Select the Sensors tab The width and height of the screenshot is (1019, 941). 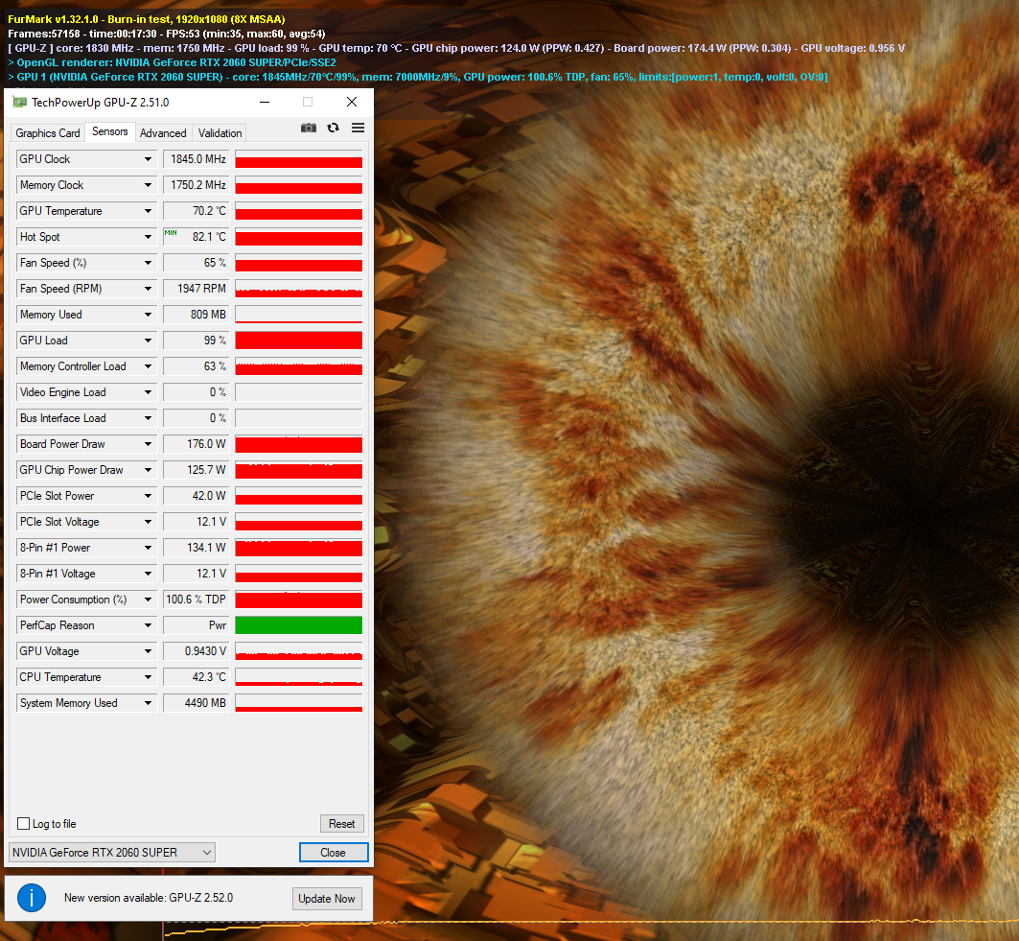pyautogui.click(x=110, y=131)
